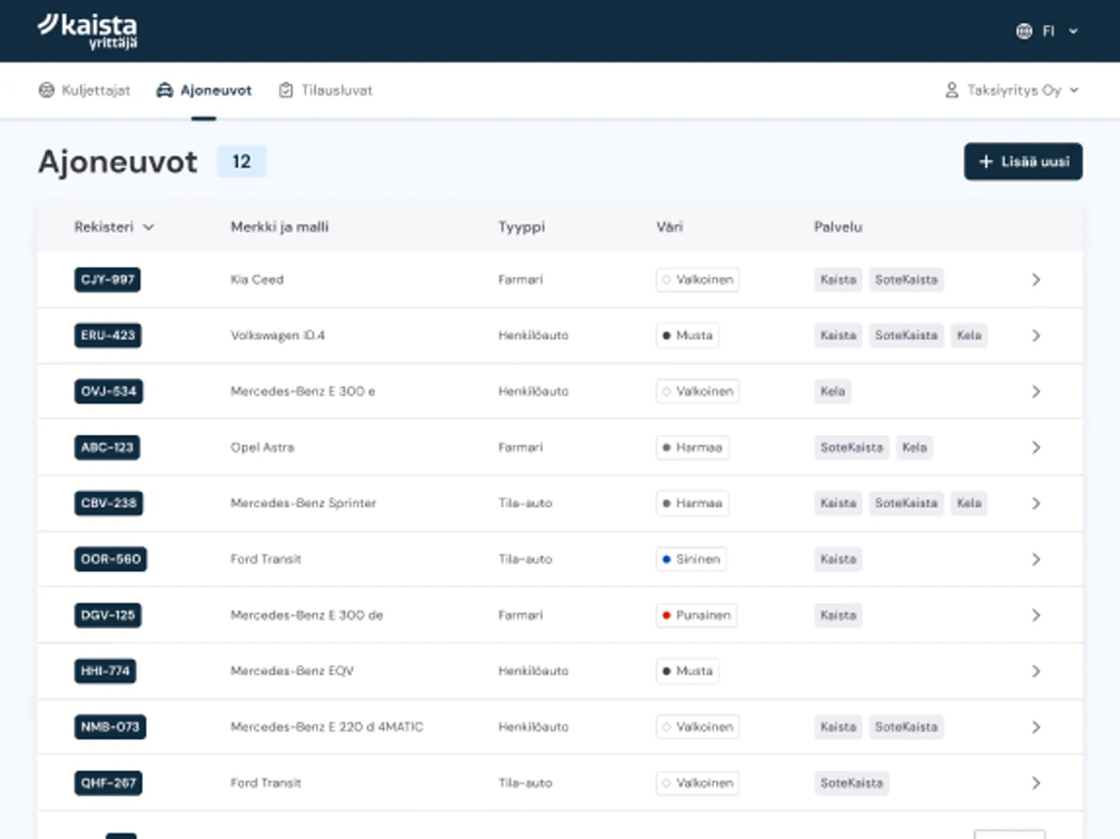The height and width of the screenshot is (839, 1120).
Task: Click the Merkki ja malli column header
Action: 280,227
